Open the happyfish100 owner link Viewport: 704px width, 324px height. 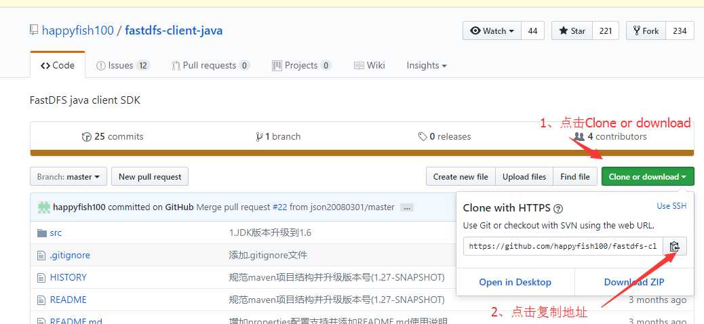pos(78,31)
